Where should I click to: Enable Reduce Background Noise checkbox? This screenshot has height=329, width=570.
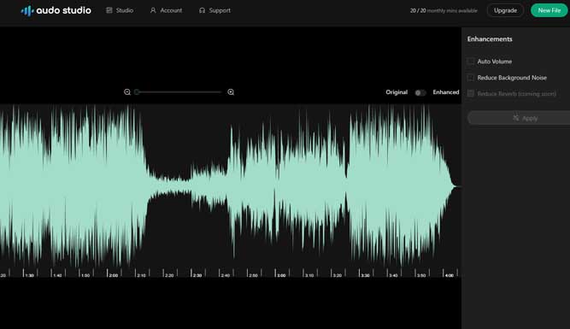471,78
